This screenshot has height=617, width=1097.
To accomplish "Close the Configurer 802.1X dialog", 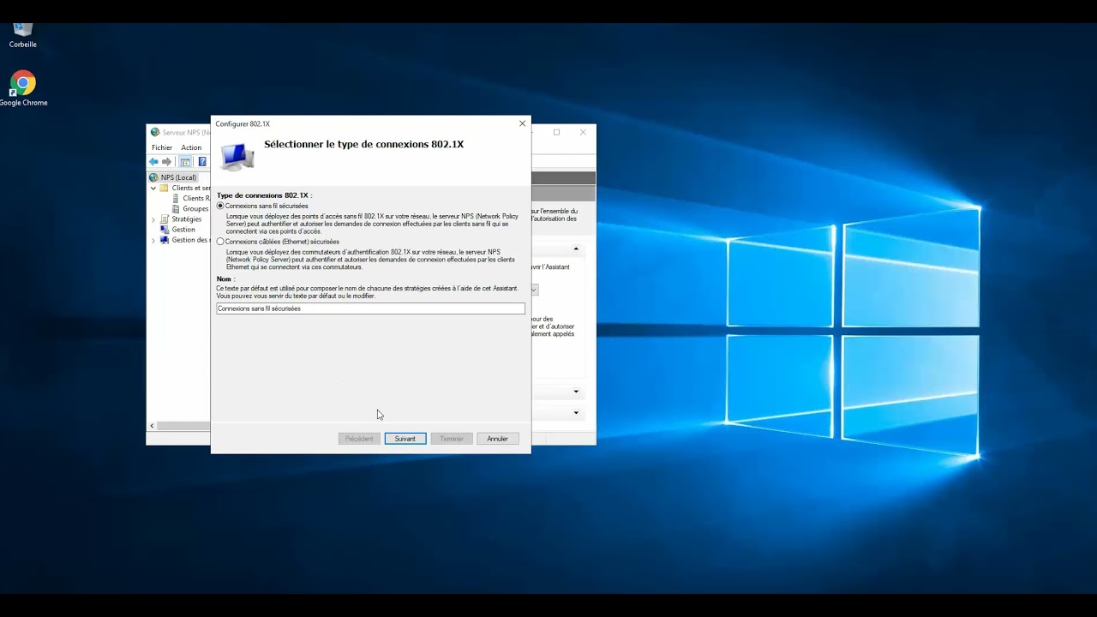I will [x=522, y=123].
